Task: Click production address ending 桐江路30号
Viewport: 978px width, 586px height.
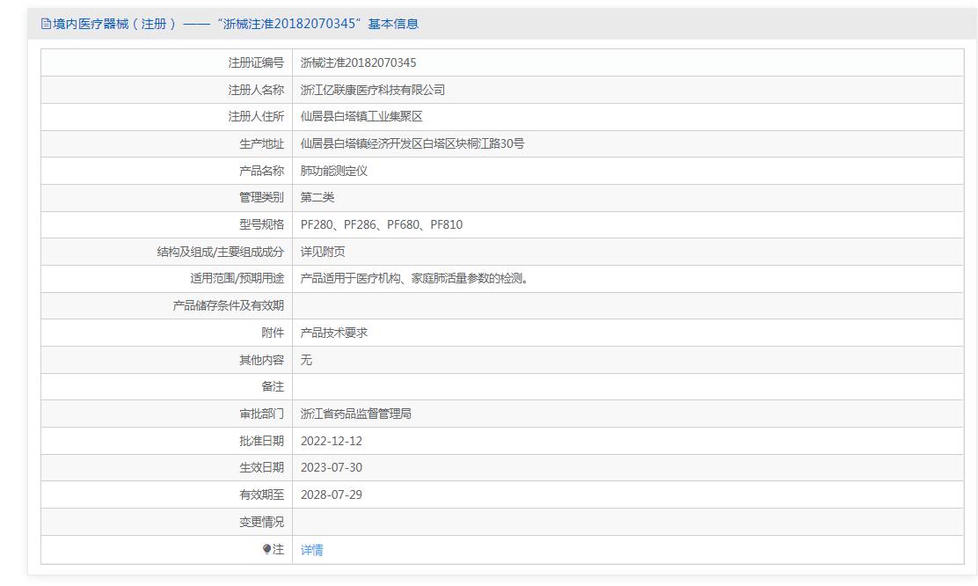Action: pyautogui.click(x=412, y=143)
